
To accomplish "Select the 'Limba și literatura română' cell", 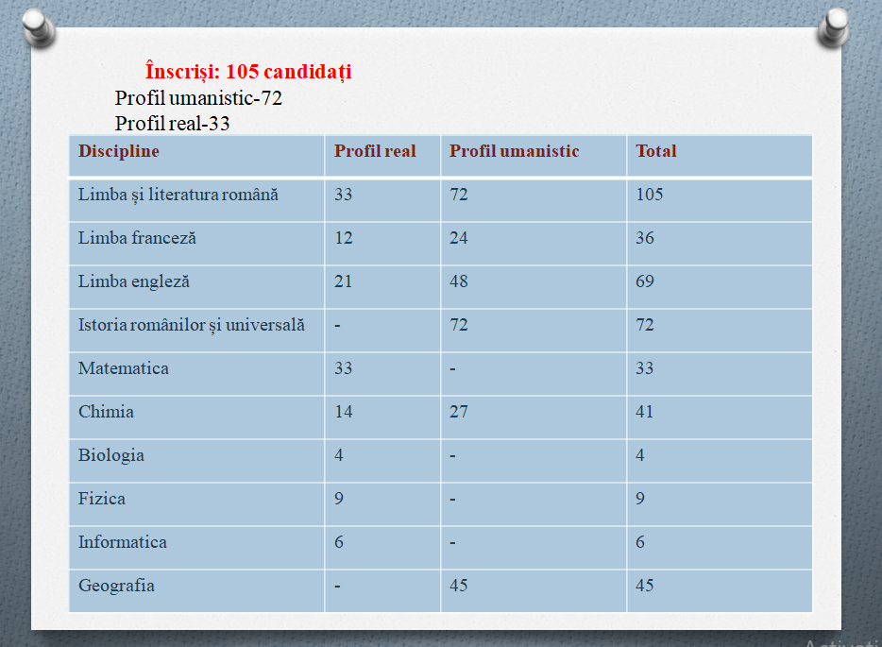I will click(x=178, y=195).
